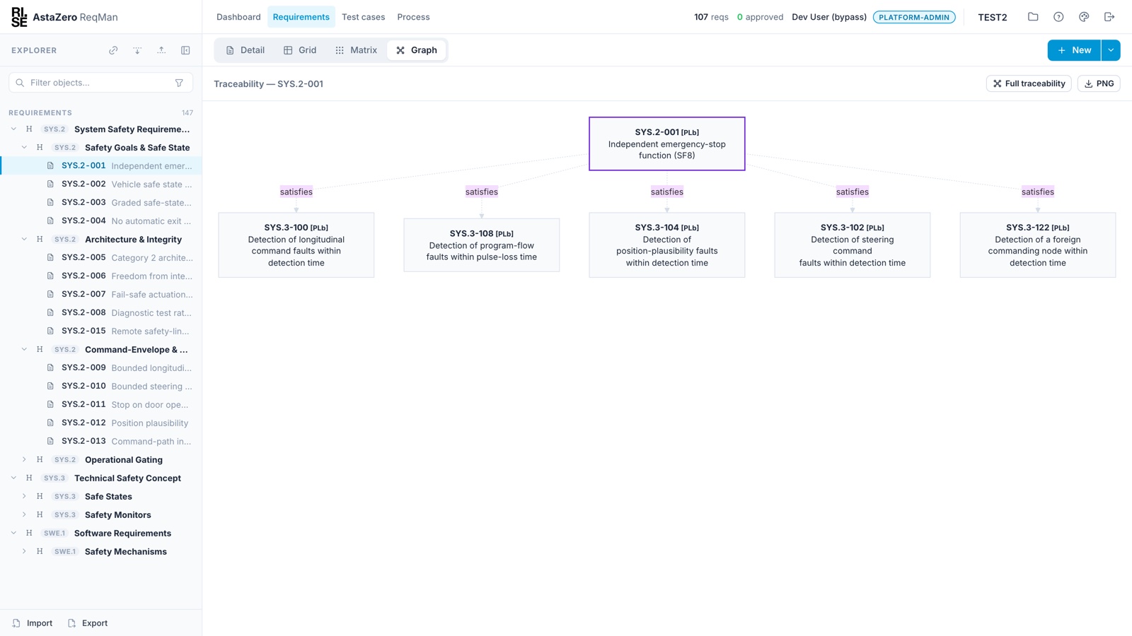Expand the Safe States node
1132x636 pixels.
coord(24,496)
